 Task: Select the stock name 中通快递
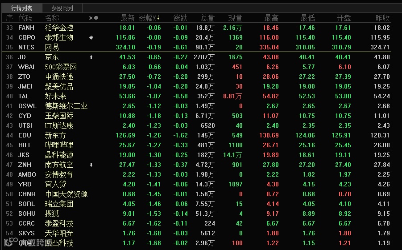pos(59,77)
